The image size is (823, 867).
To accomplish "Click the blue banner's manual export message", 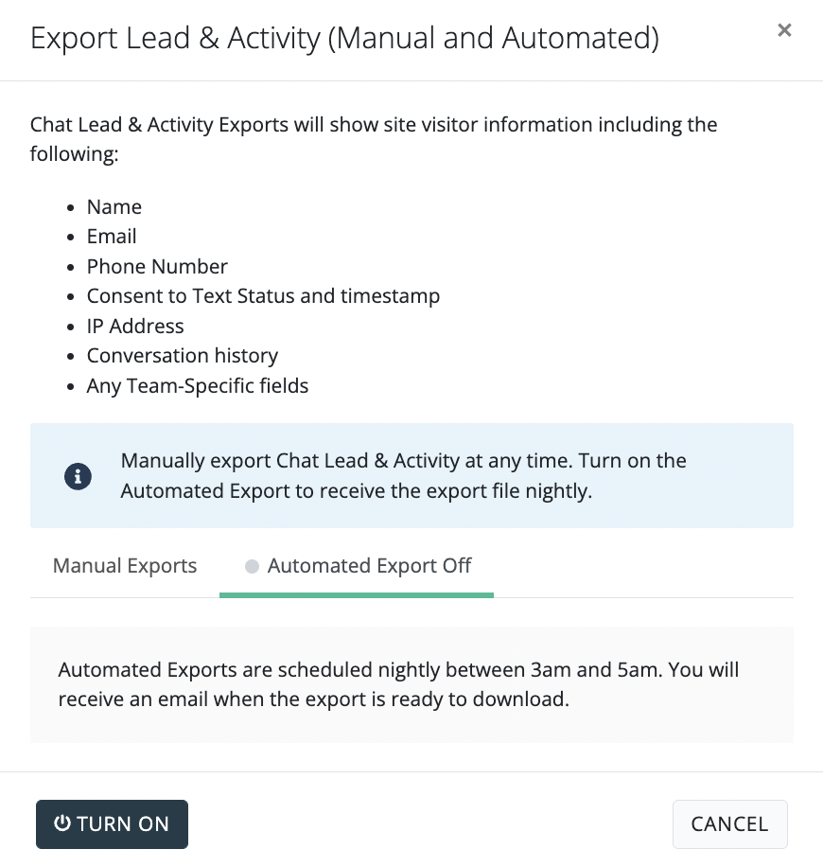I will tap(404, 476).
